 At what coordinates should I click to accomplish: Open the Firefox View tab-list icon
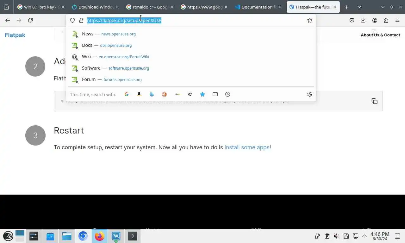coord(6,7)
